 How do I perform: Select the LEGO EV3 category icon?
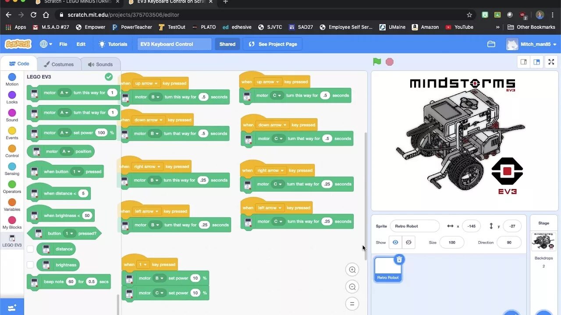(12, 241)
